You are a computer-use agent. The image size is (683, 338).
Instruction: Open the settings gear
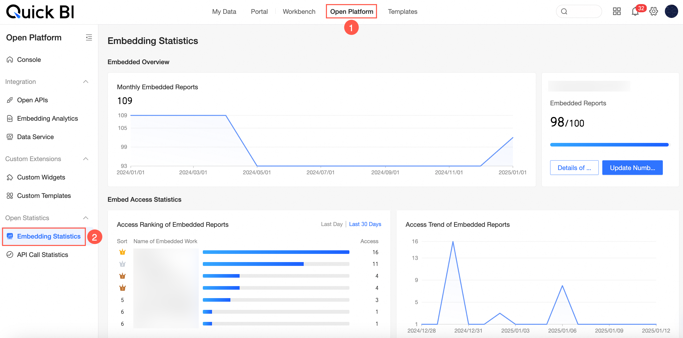click(654, 12)
